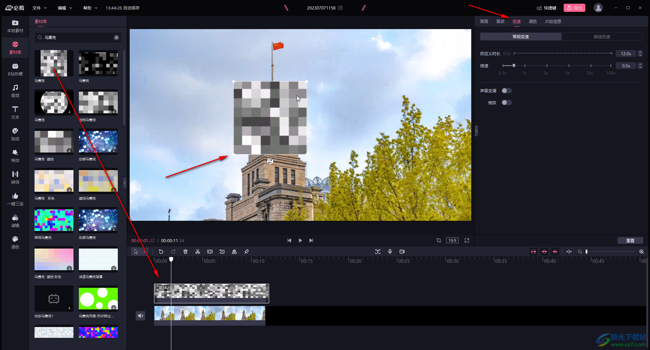The width and height of the screenshot is (650, 350).
Task: Click the mirror flip icon
Action: click(234, 252)
